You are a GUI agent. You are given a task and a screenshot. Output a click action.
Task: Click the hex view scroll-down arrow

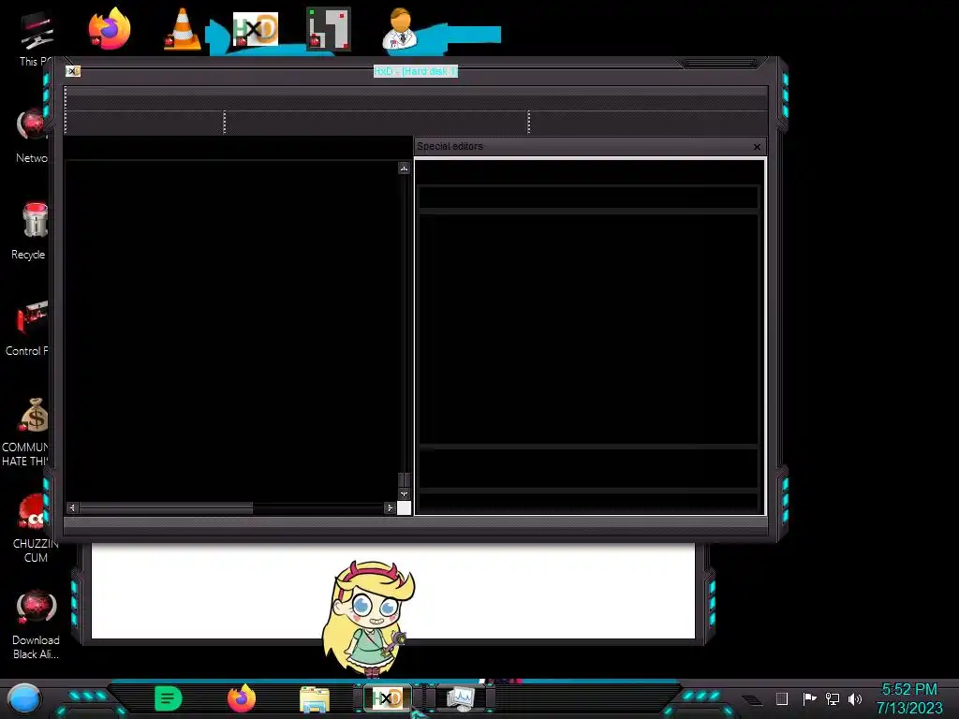[x=404, y=493]
